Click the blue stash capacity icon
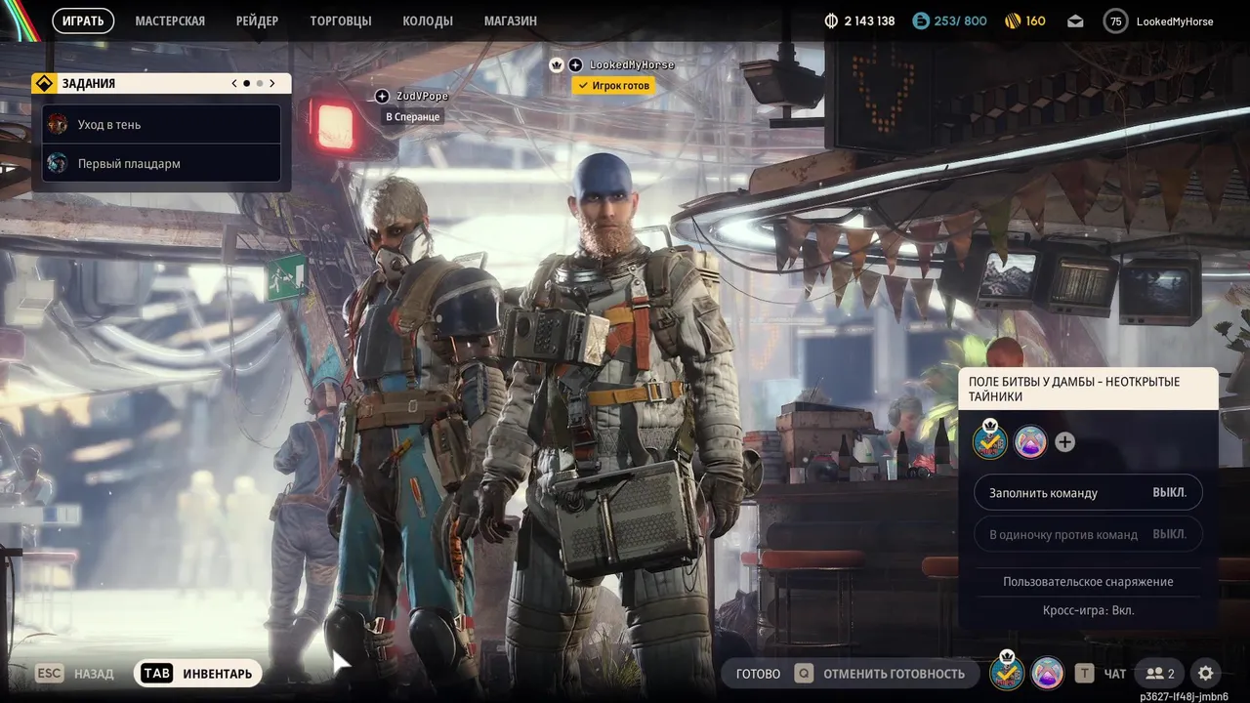1250x703 pixels. [x=921, y=21]
